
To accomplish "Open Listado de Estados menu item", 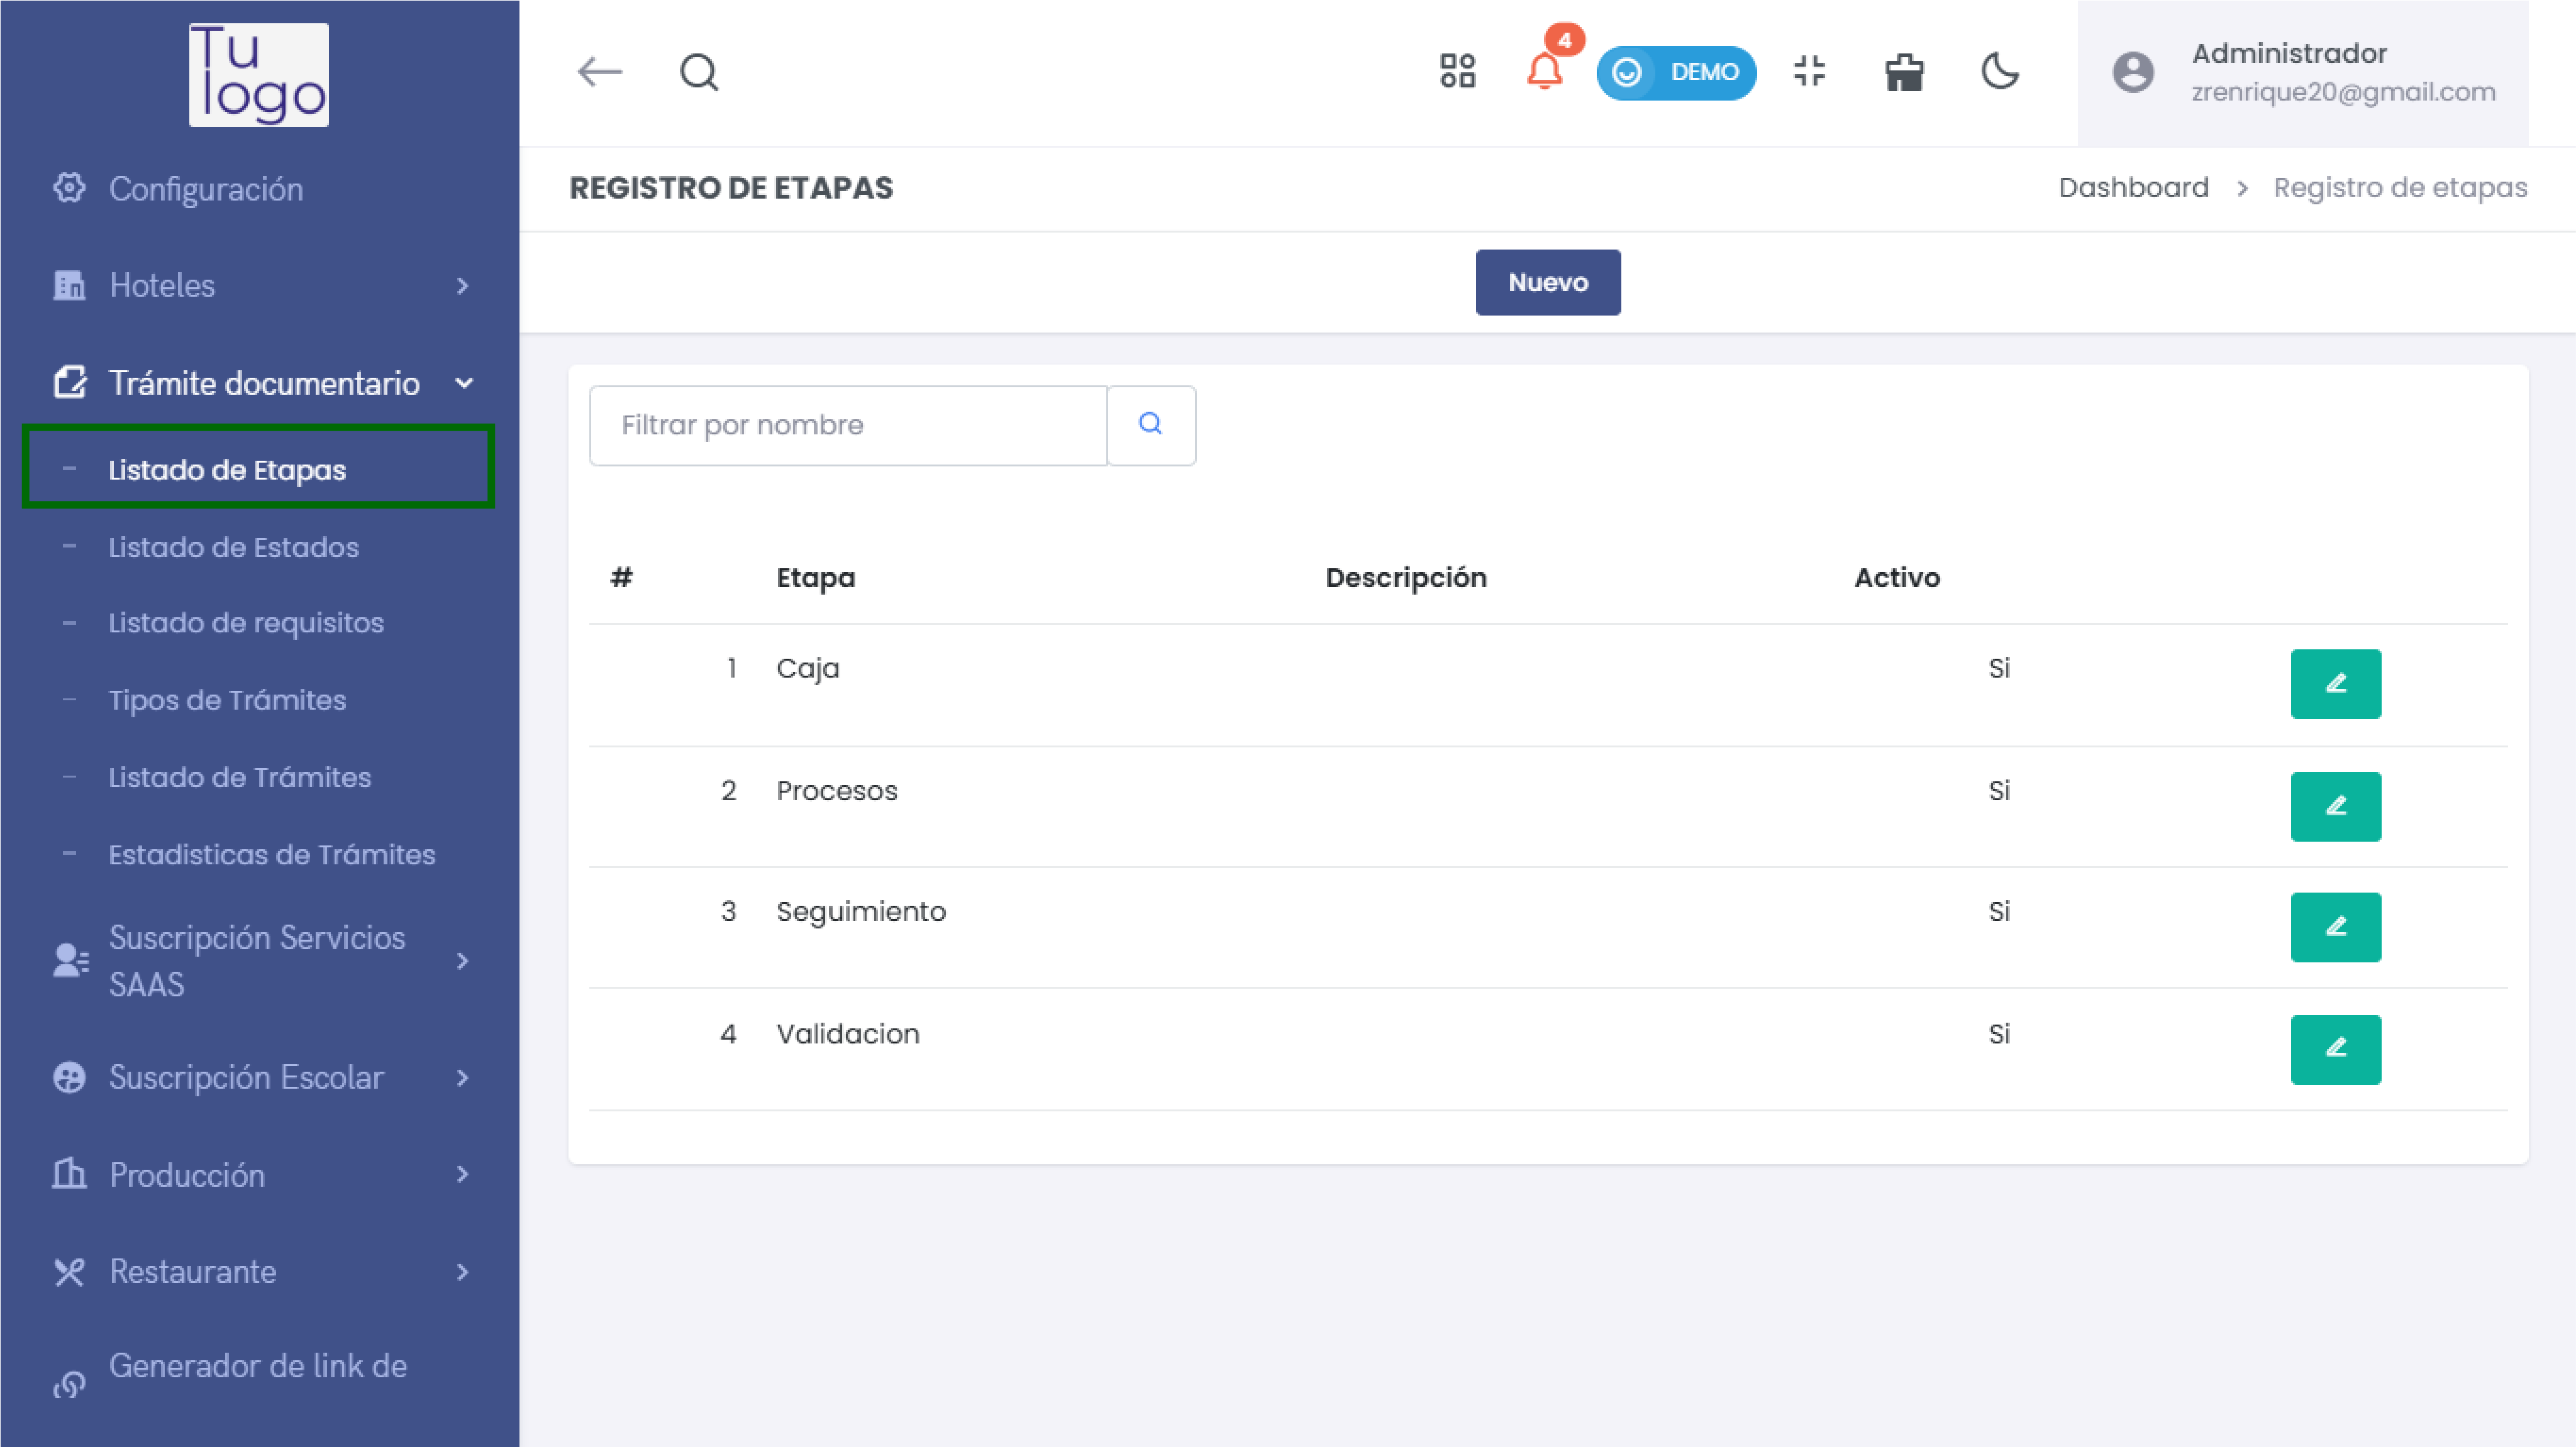I will point(233,547).
